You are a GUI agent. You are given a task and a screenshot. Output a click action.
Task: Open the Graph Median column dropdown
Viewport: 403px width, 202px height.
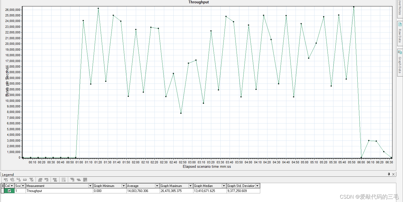point(224,186)
